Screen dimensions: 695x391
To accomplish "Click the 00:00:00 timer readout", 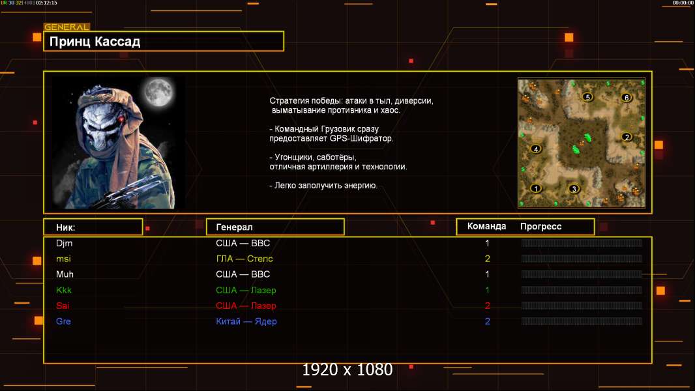I will click(683, 3).
